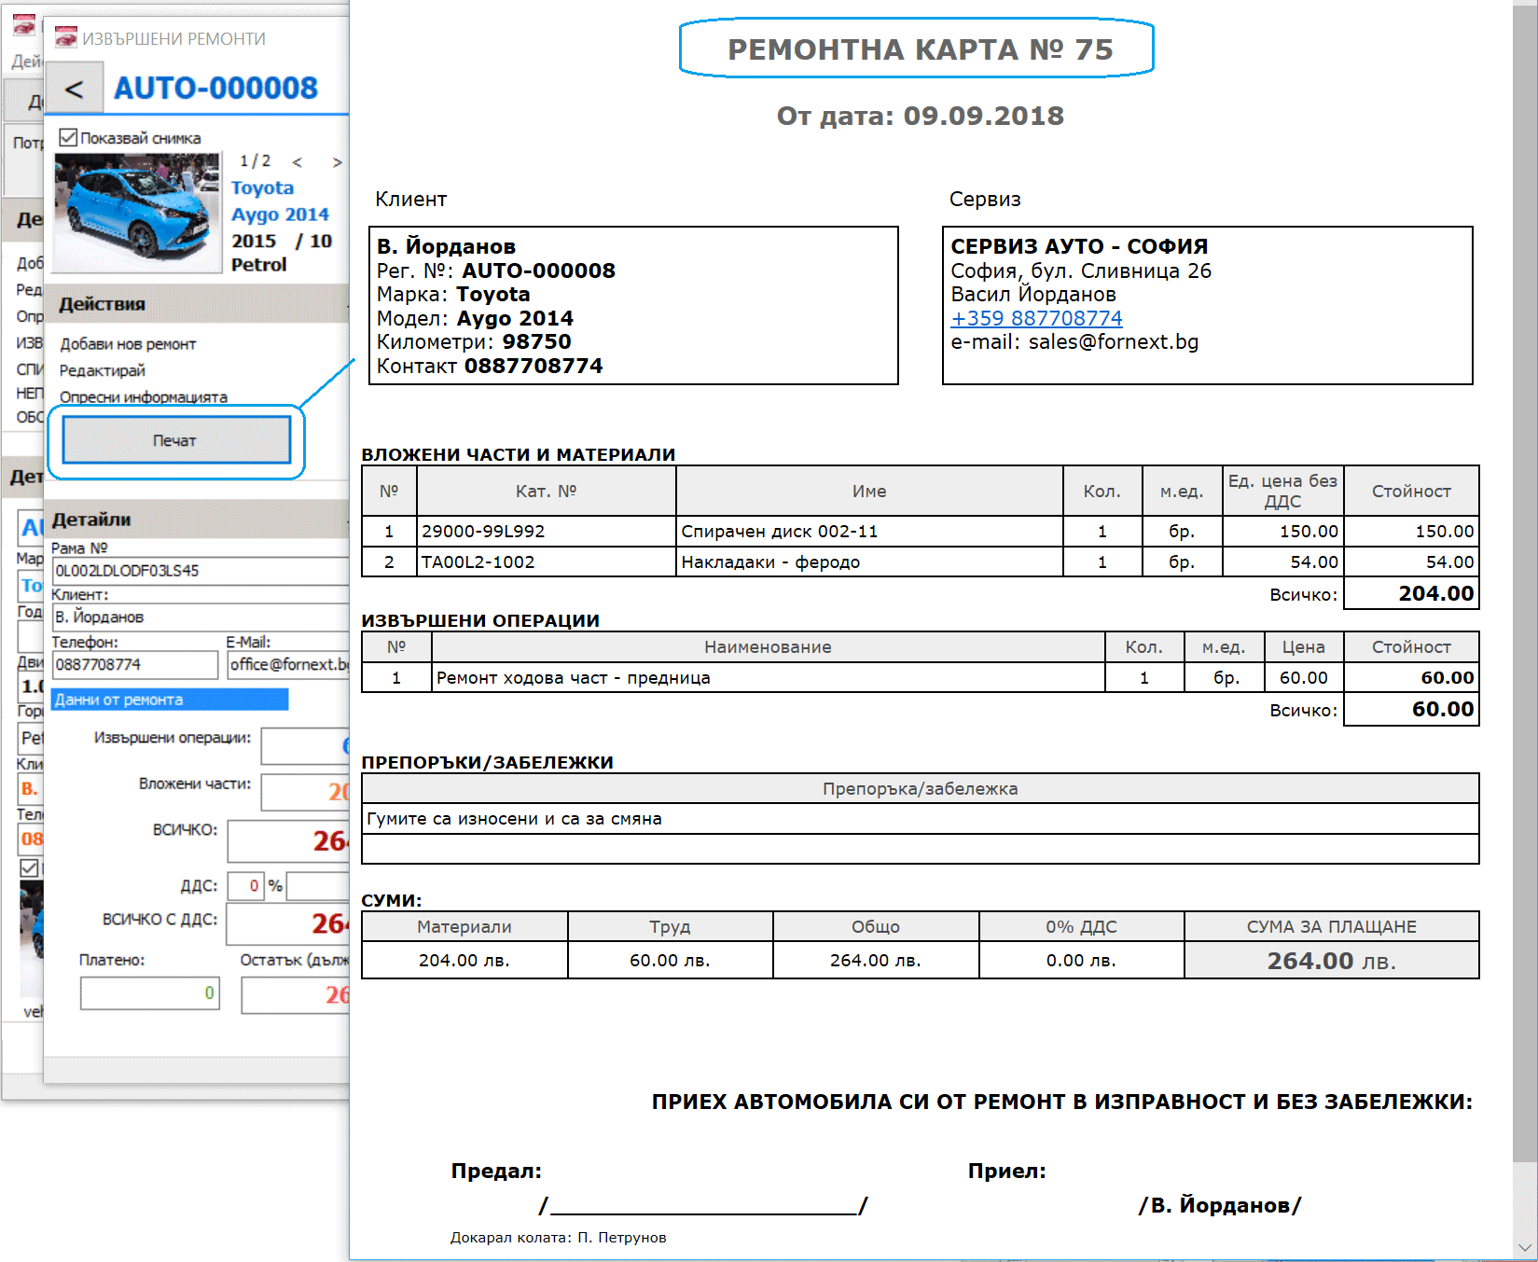The width and height of the screenshot is (1538, 1262).
Task: Click the Toyota brand label in sidebar
Action: click(x=262, y=187)
